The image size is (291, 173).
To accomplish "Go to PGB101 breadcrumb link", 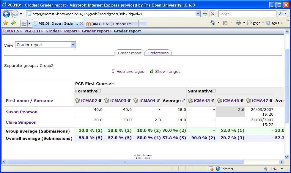I will coord(32,31).
